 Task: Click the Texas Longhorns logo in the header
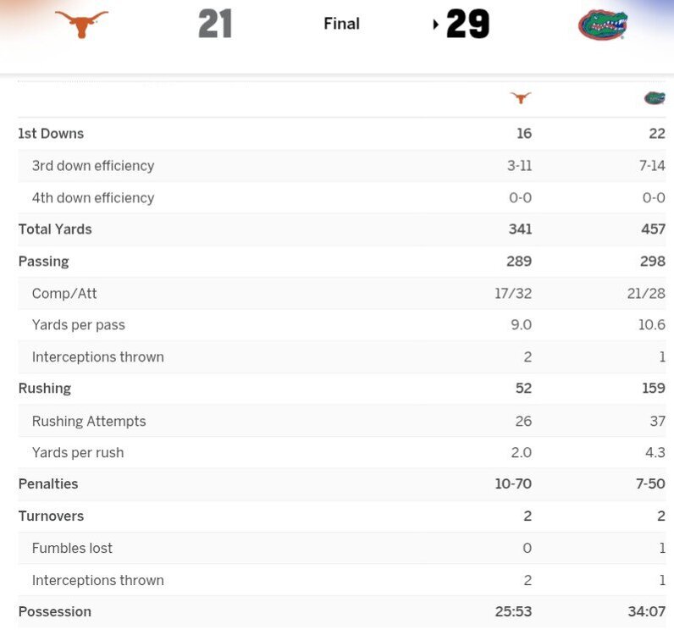tap(81, 24)
